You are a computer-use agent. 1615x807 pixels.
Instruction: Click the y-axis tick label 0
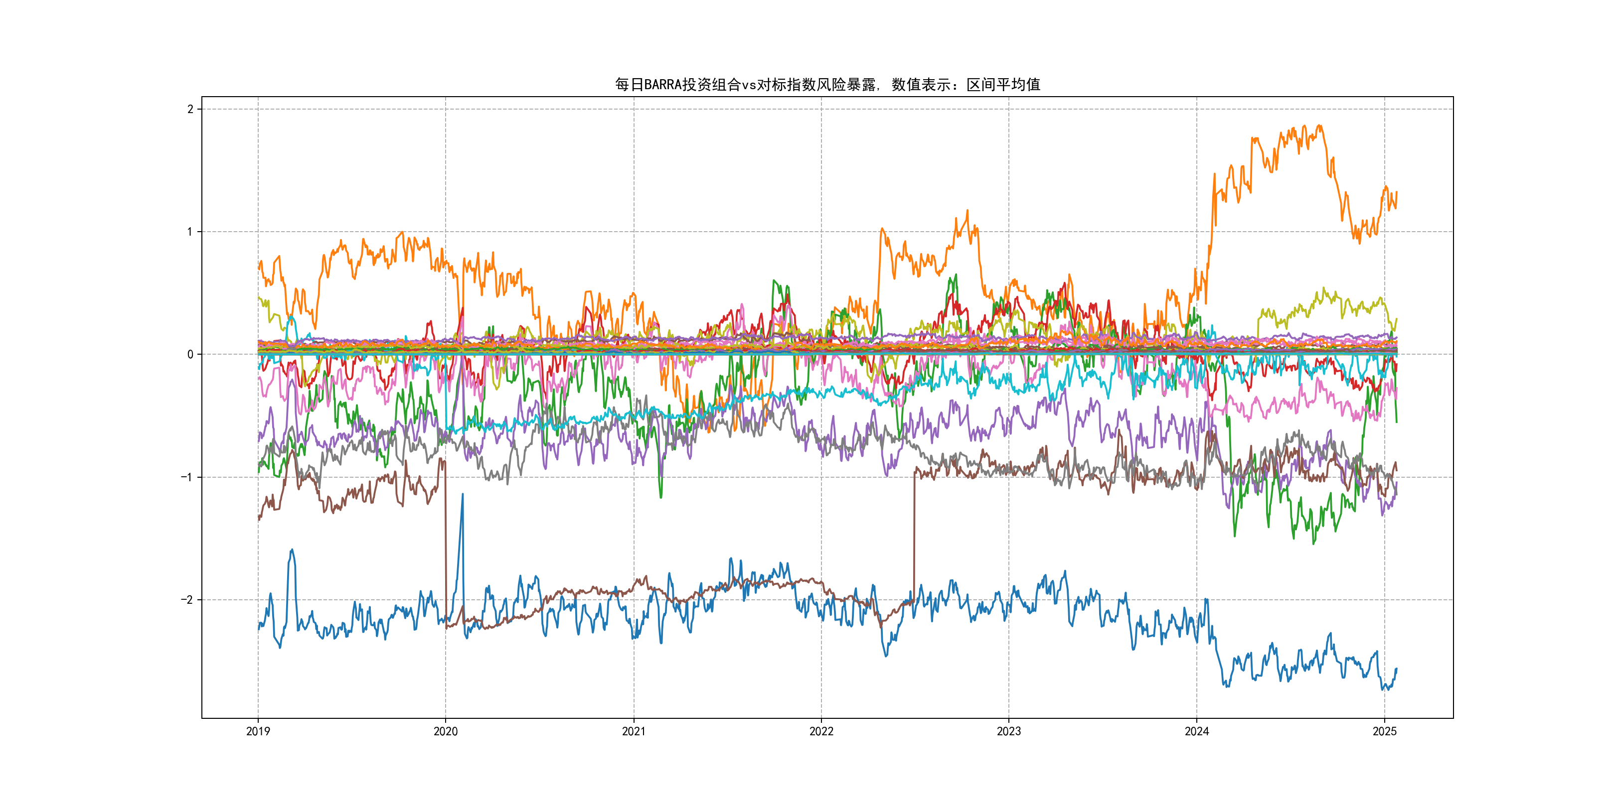[190, 355]
